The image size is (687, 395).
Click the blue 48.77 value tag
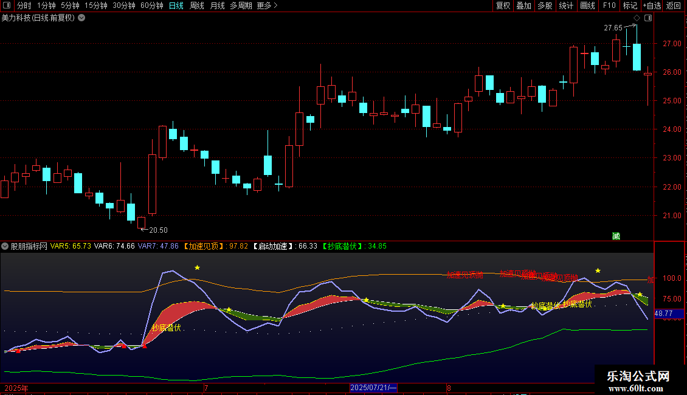tap(663, 314)
